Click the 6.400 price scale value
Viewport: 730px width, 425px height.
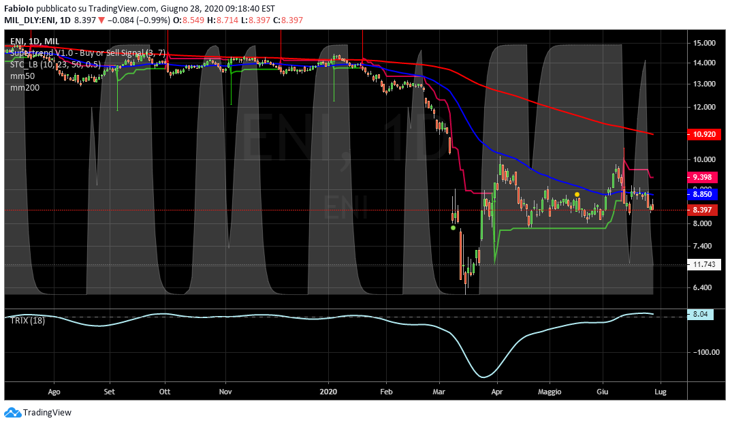click(703, 287)
